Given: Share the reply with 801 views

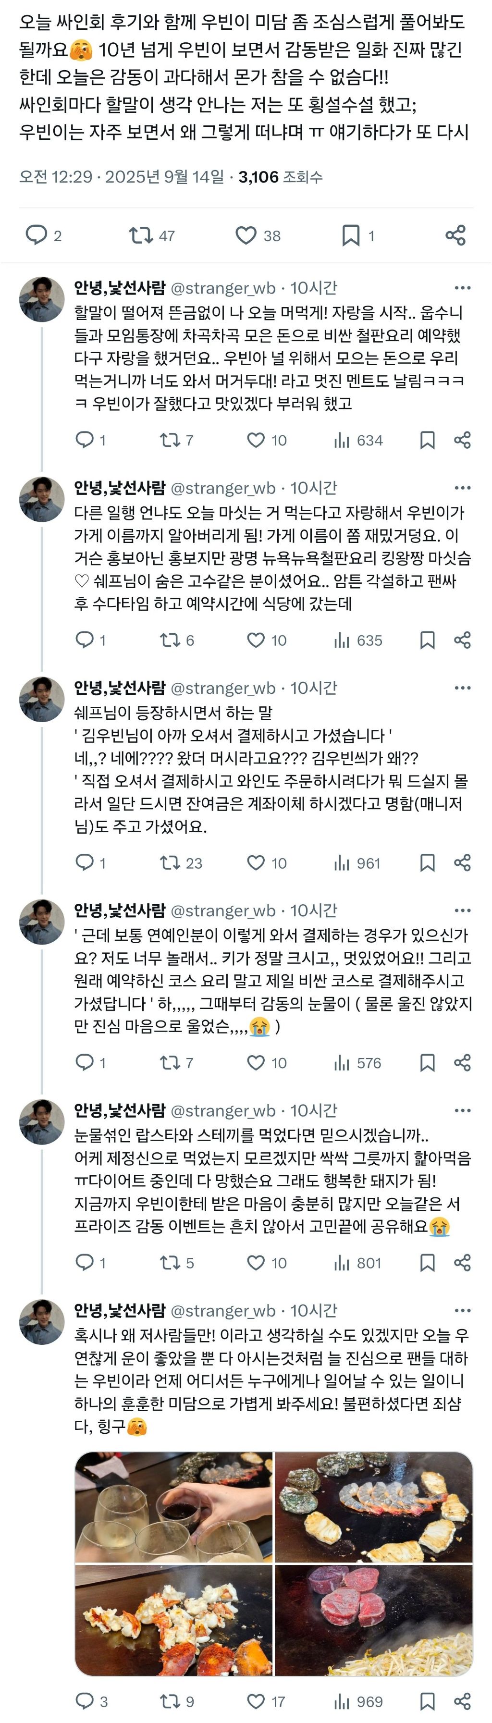Looking at the screenshot, I should coord(462,1263).
